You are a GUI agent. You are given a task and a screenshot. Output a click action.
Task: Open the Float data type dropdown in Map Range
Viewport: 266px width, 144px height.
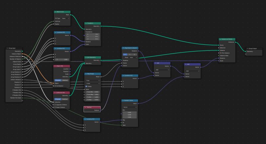93,80
